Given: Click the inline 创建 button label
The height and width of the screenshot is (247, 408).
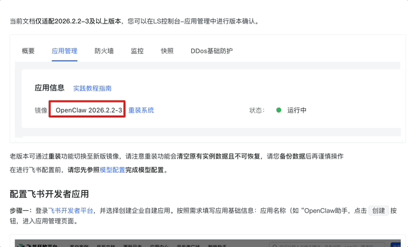Looking at the screenshot, I should click(379, 211).
